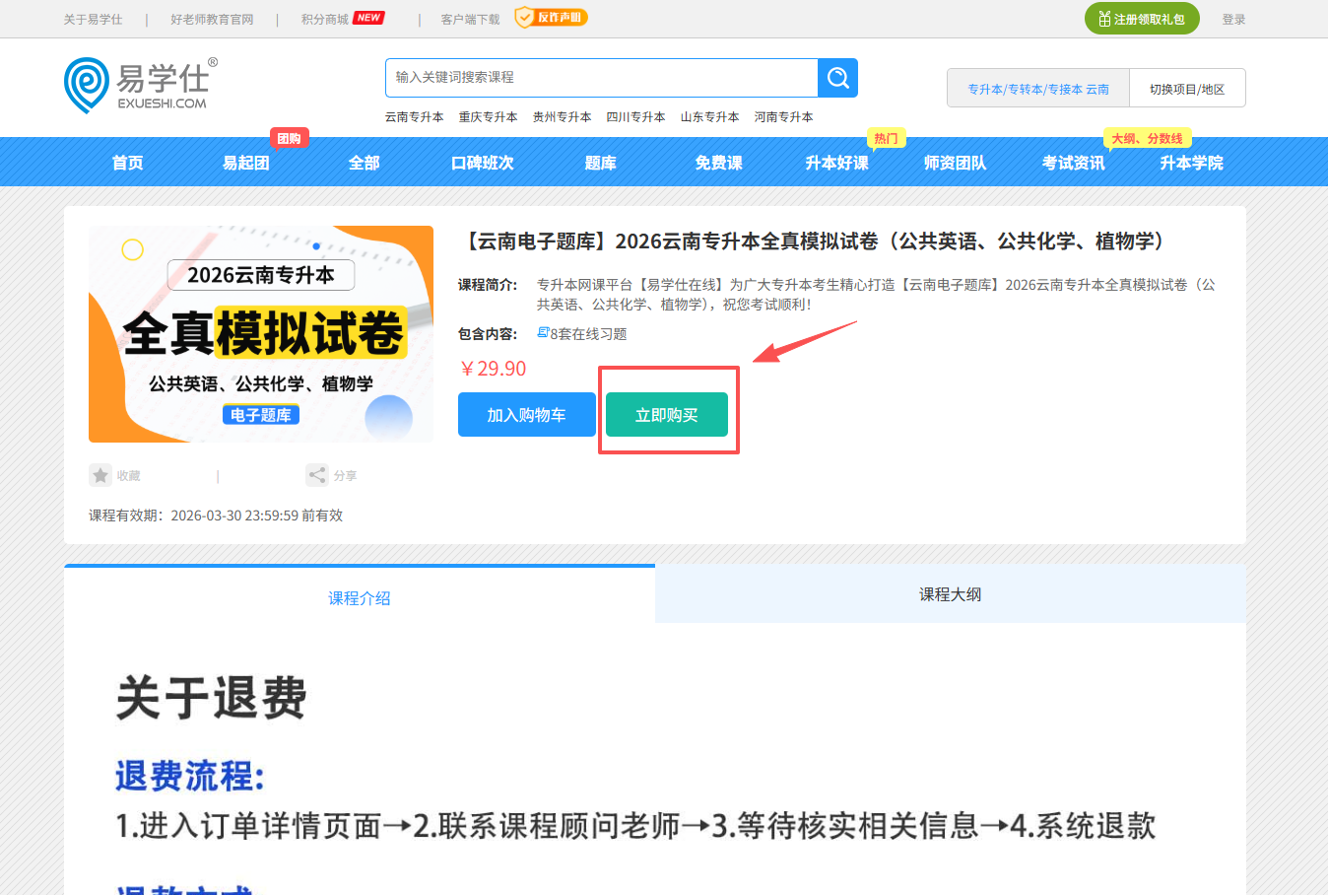
Task: Click the 立即购买 button
Action: click(667, 414)
